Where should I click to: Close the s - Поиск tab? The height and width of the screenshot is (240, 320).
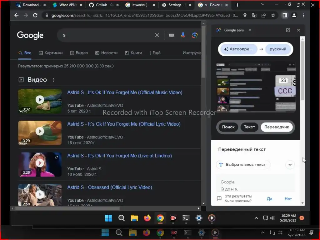point(226,5)
